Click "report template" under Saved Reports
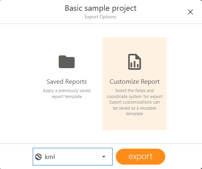This screenshot has height=169, width=202. (67, 96)
